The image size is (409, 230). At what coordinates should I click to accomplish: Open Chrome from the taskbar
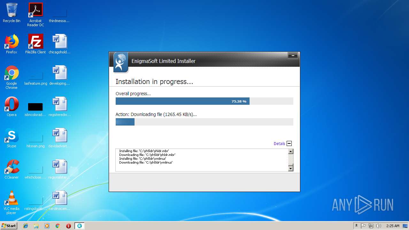(58, 226)
